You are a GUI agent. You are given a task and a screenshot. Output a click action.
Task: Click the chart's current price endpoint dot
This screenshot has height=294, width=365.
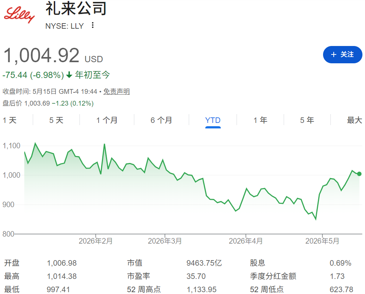[359, 174]
